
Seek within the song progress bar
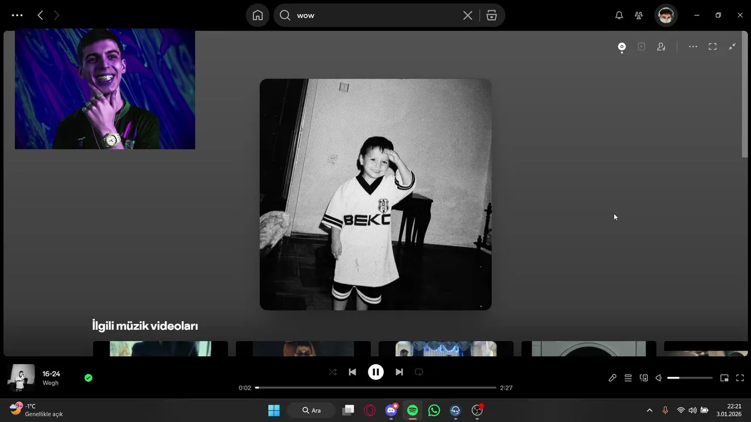[375, 388]
